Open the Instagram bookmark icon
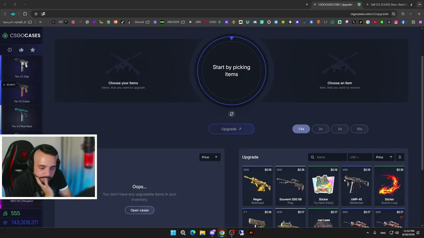The image size is (424, 238). pos(396,22)
